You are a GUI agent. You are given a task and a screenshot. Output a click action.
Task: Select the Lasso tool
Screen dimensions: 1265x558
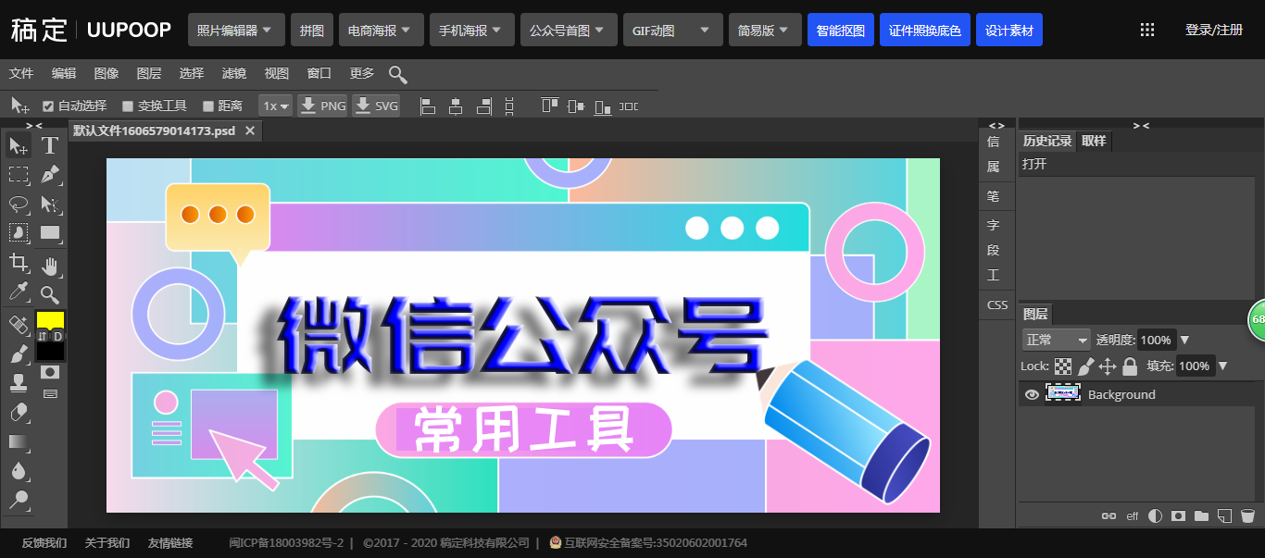19,204
